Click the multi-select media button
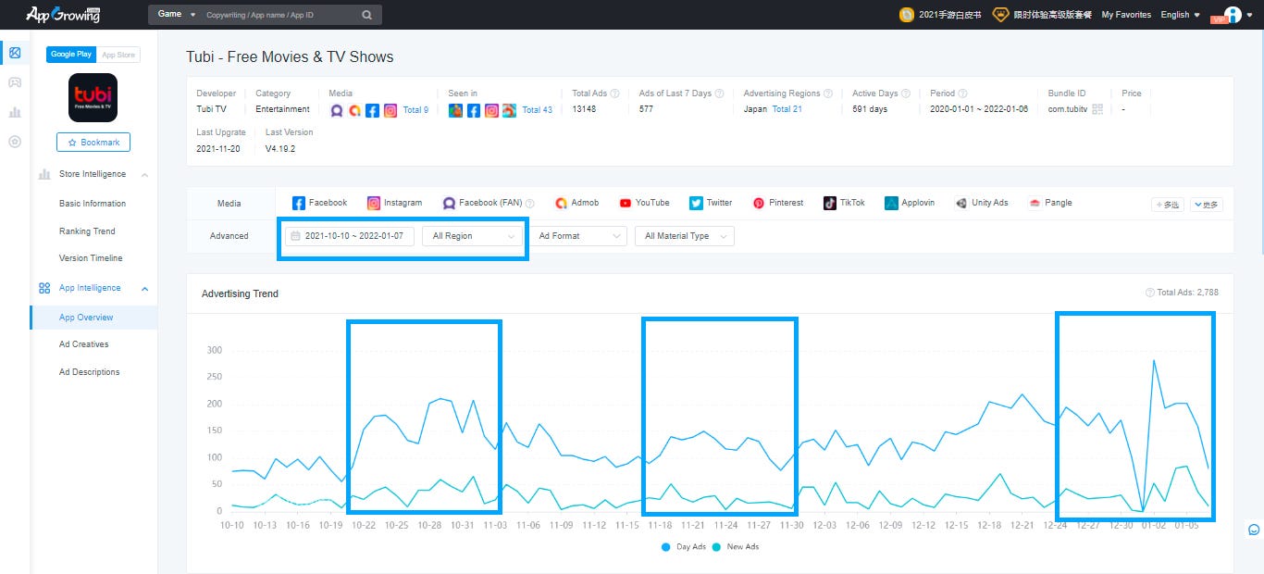The width and height of the screenshot is (1264, 574). [1168, 205]
